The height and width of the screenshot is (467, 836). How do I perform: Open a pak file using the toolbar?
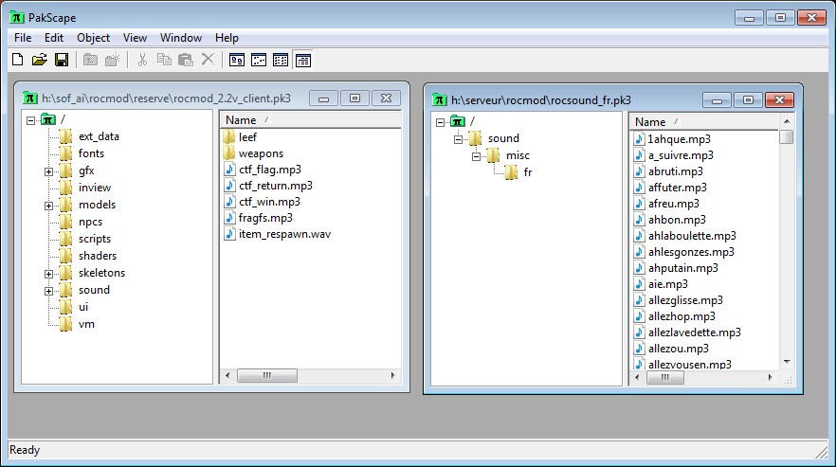tap(39, 60)
